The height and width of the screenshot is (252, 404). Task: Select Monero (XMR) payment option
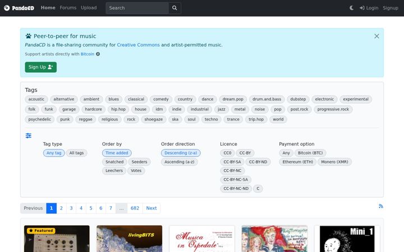tap(334, 162)
